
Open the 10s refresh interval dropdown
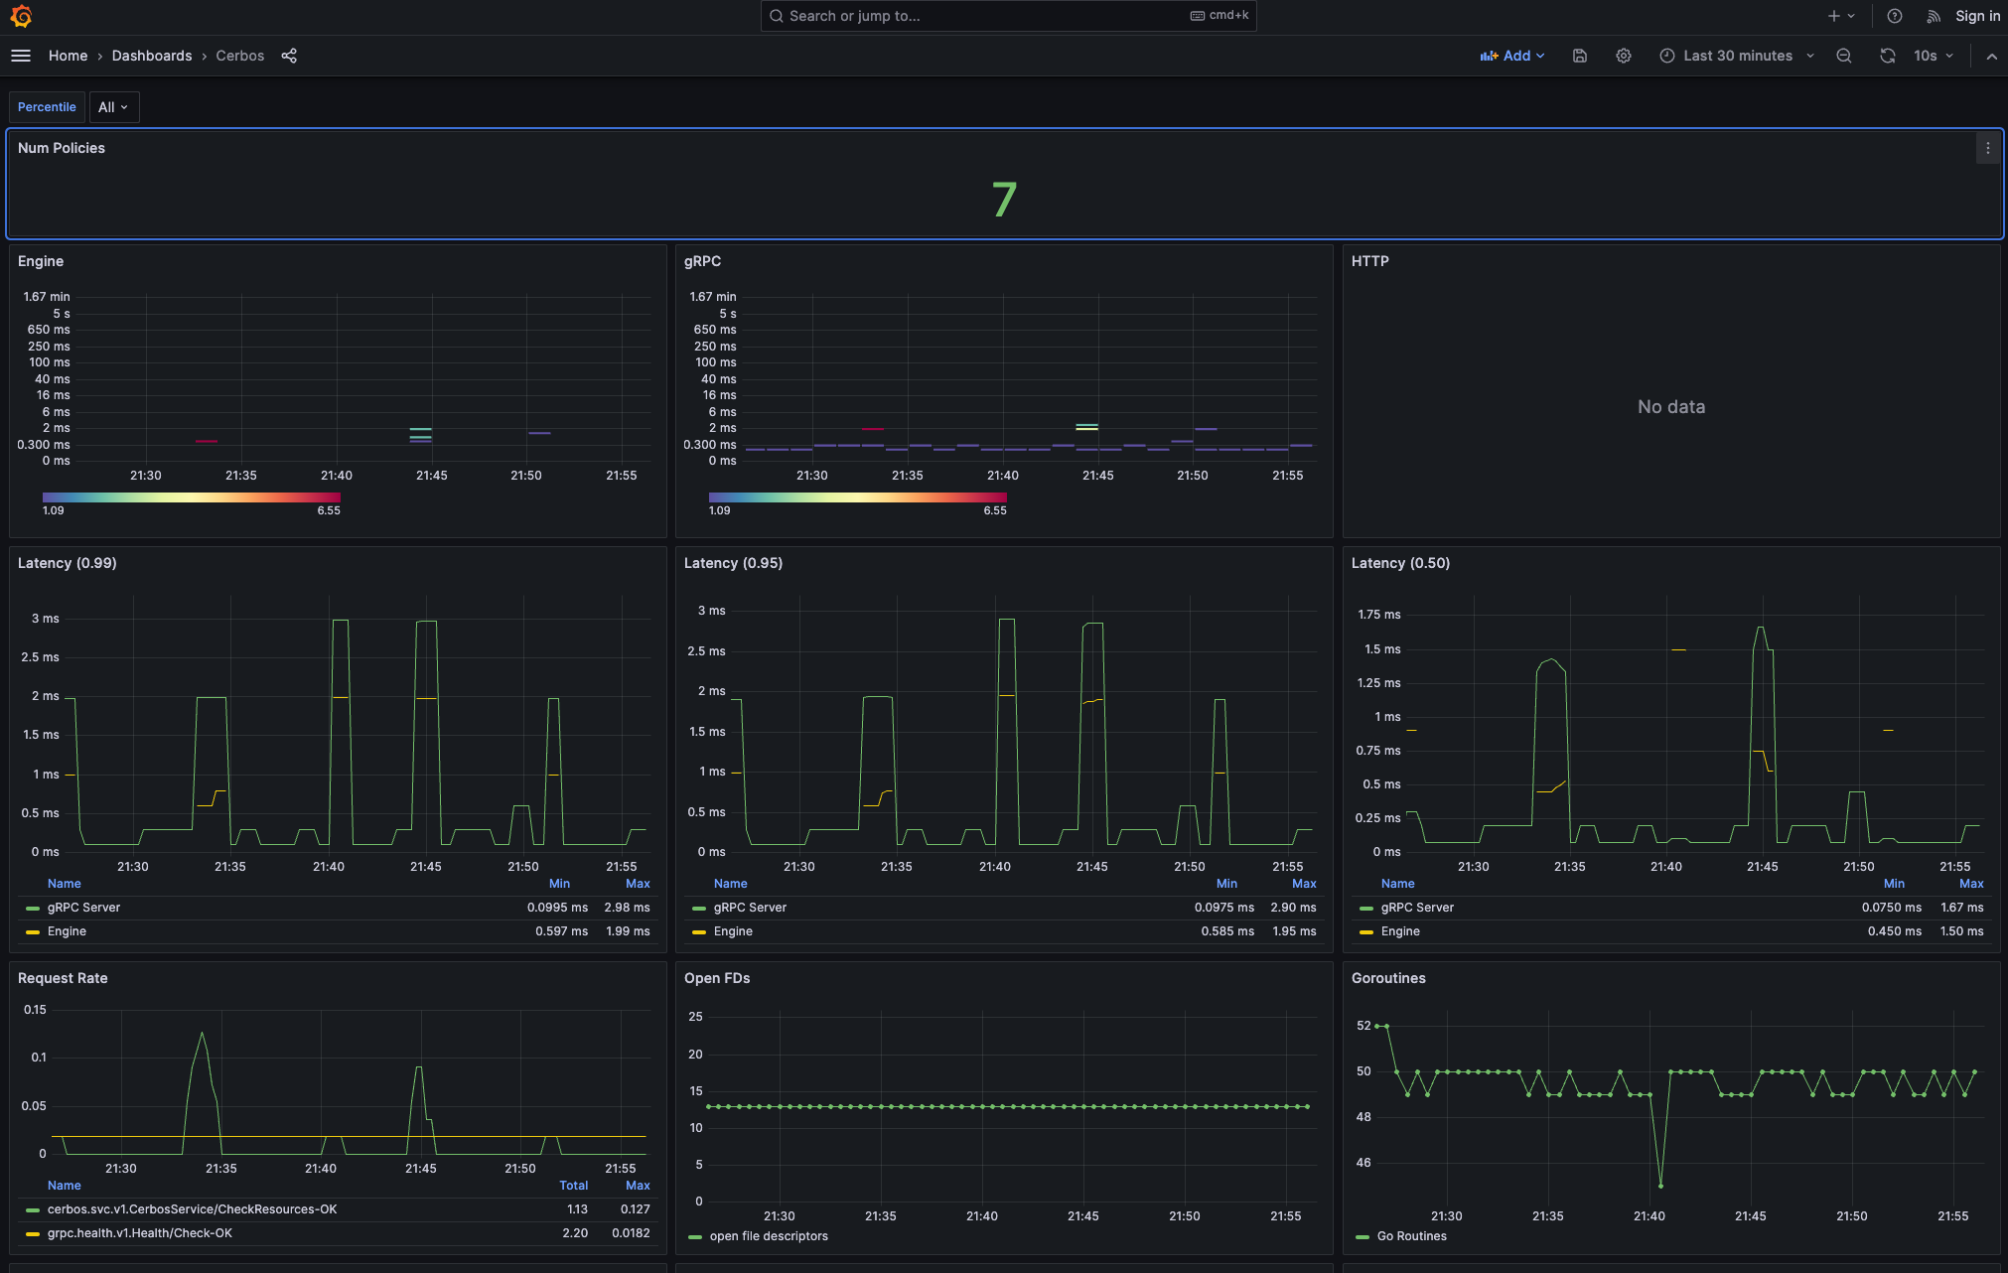(x=1934, y=56)
